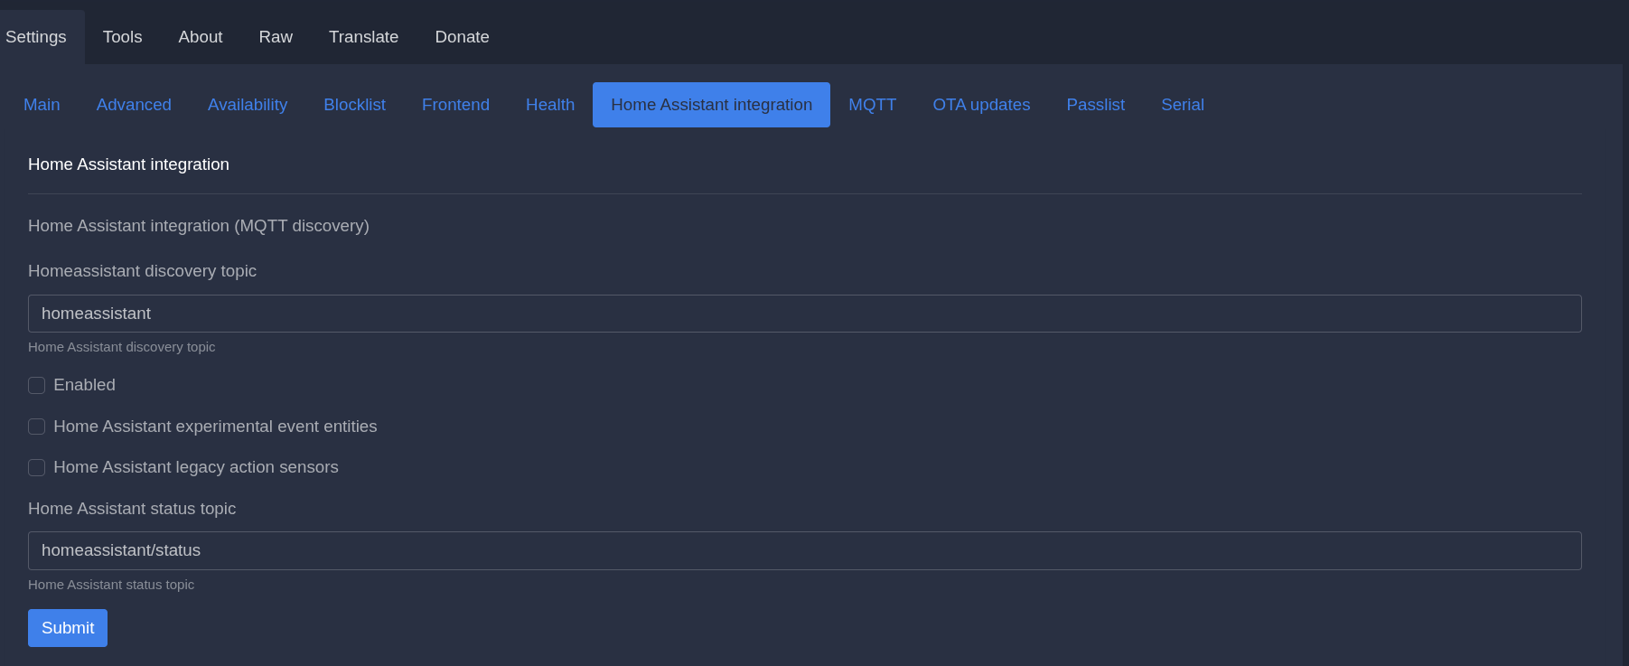Switch to the Advanced settings tab

click(134, 105)
